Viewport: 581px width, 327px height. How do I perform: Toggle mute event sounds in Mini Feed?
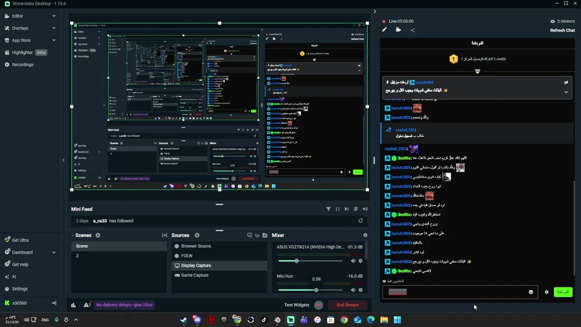pyautogui.click(x=355, y=209)
